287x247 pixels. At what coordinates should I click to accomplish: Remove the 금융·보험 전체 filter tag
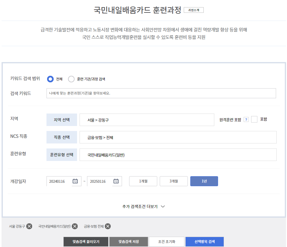[x=107, y=226]
